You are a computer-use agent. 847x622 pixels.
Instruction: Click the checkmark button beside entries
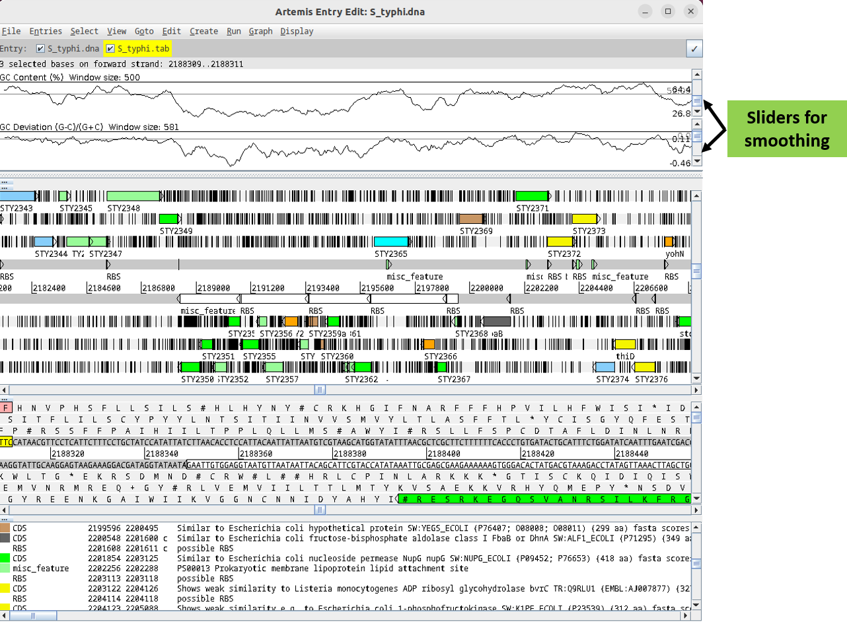pyautogui.click(x=694, y=49)
